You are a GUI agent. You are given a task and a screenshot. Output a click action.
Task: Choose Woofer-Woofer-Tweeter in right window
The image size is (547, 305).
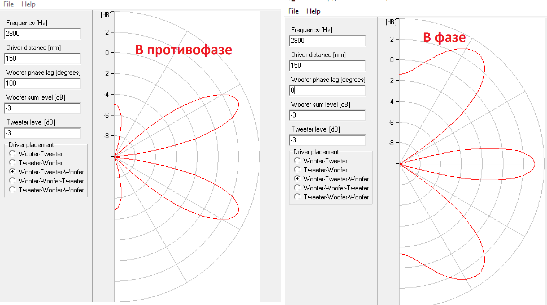coord(297,188)
